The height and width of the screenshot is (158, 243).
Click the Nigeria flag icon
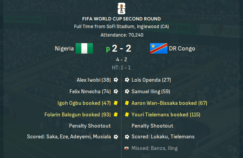(x=84, y=48)
